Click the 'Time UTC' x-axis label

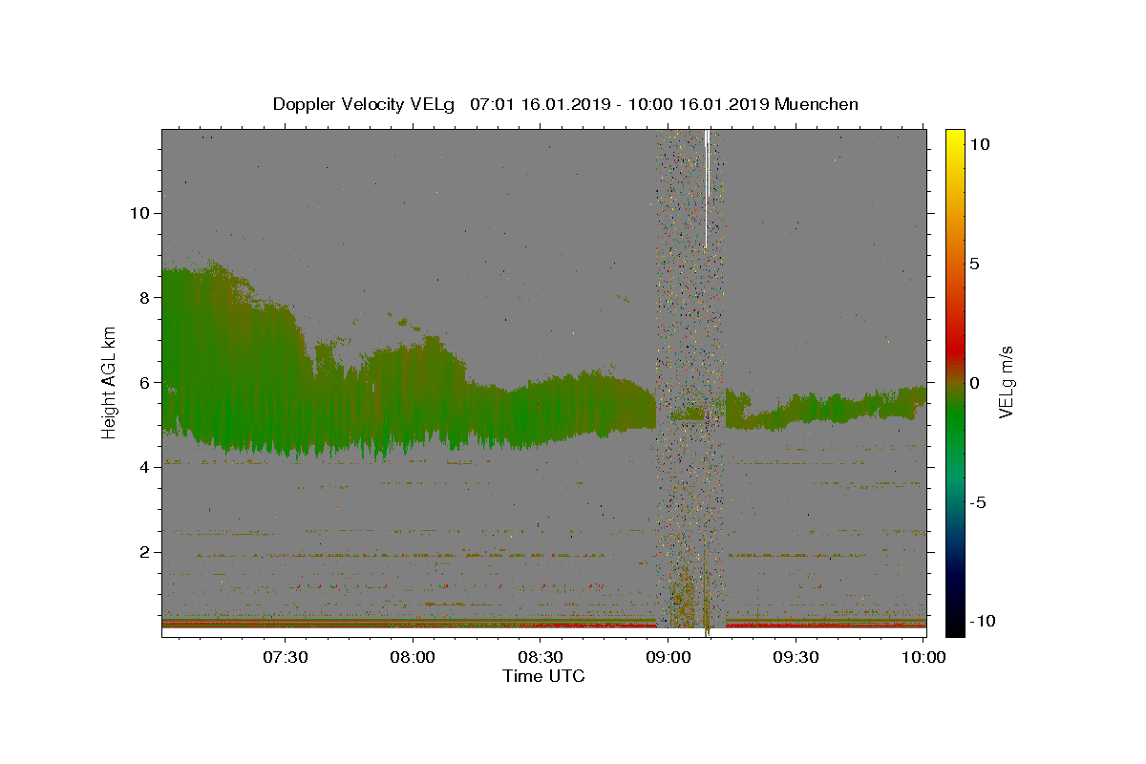[x=543, y=676]
